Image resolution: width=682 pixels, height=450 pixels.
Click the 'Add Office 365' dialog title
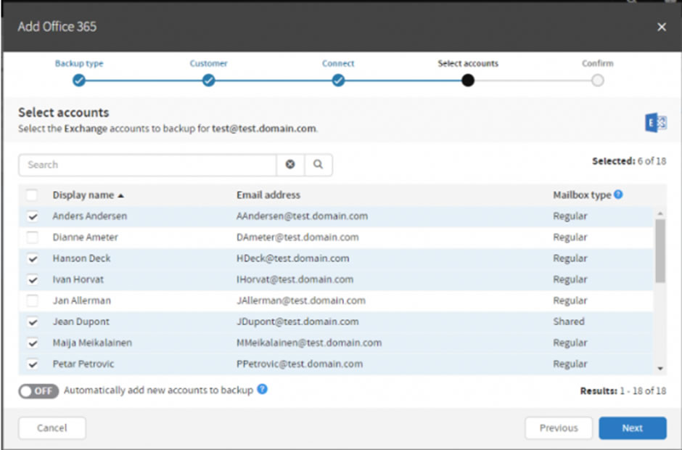[57, 27]
